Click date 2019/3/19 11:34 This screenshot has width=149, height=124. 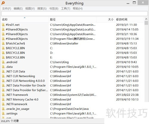pyautogui.click(x=127, y=39)
